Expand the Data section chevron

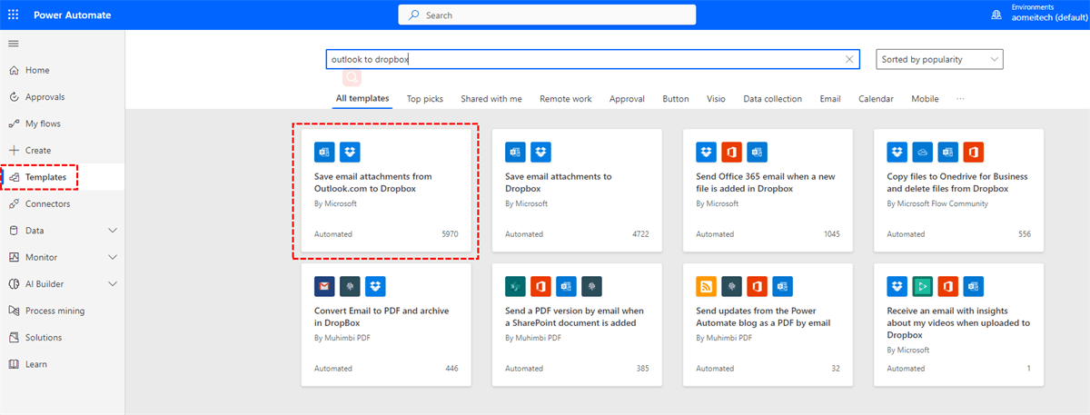coord(113,231)
